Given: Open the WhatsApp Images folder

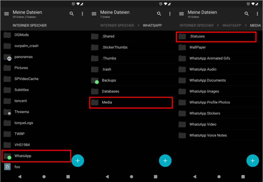Looking at the screenshot, I should coord(204,91).
